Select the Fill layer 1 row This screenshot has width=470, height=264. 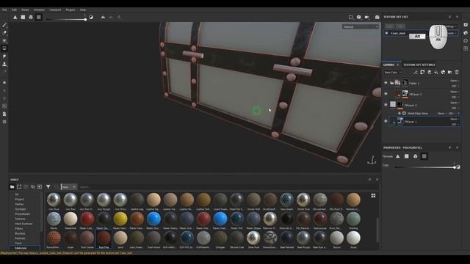(424, 122)
